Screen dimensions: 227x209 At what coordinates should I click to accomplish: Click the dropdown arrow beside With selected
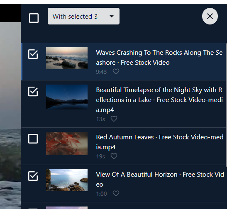(x=112, y=16)
